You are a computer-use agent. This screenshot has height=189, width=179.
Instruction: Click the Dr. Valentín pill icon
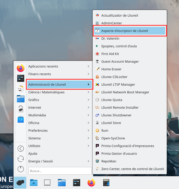click(97, 39)
